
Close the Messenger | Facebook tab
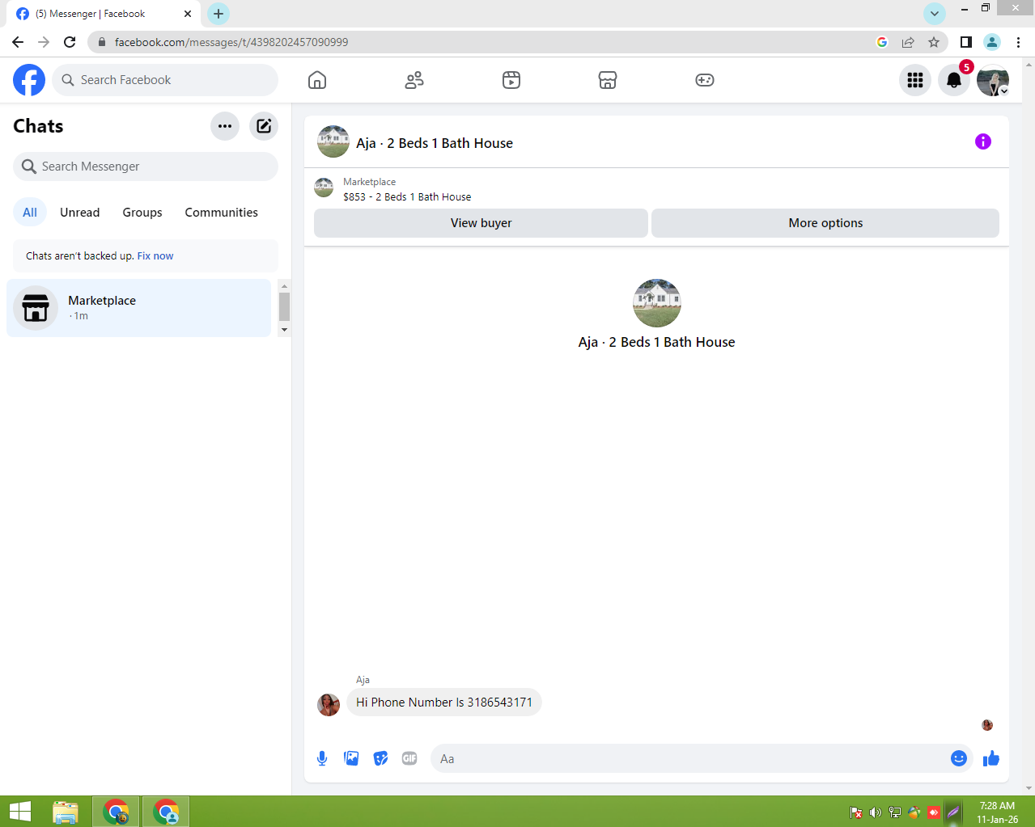click(x=188, y=14)
